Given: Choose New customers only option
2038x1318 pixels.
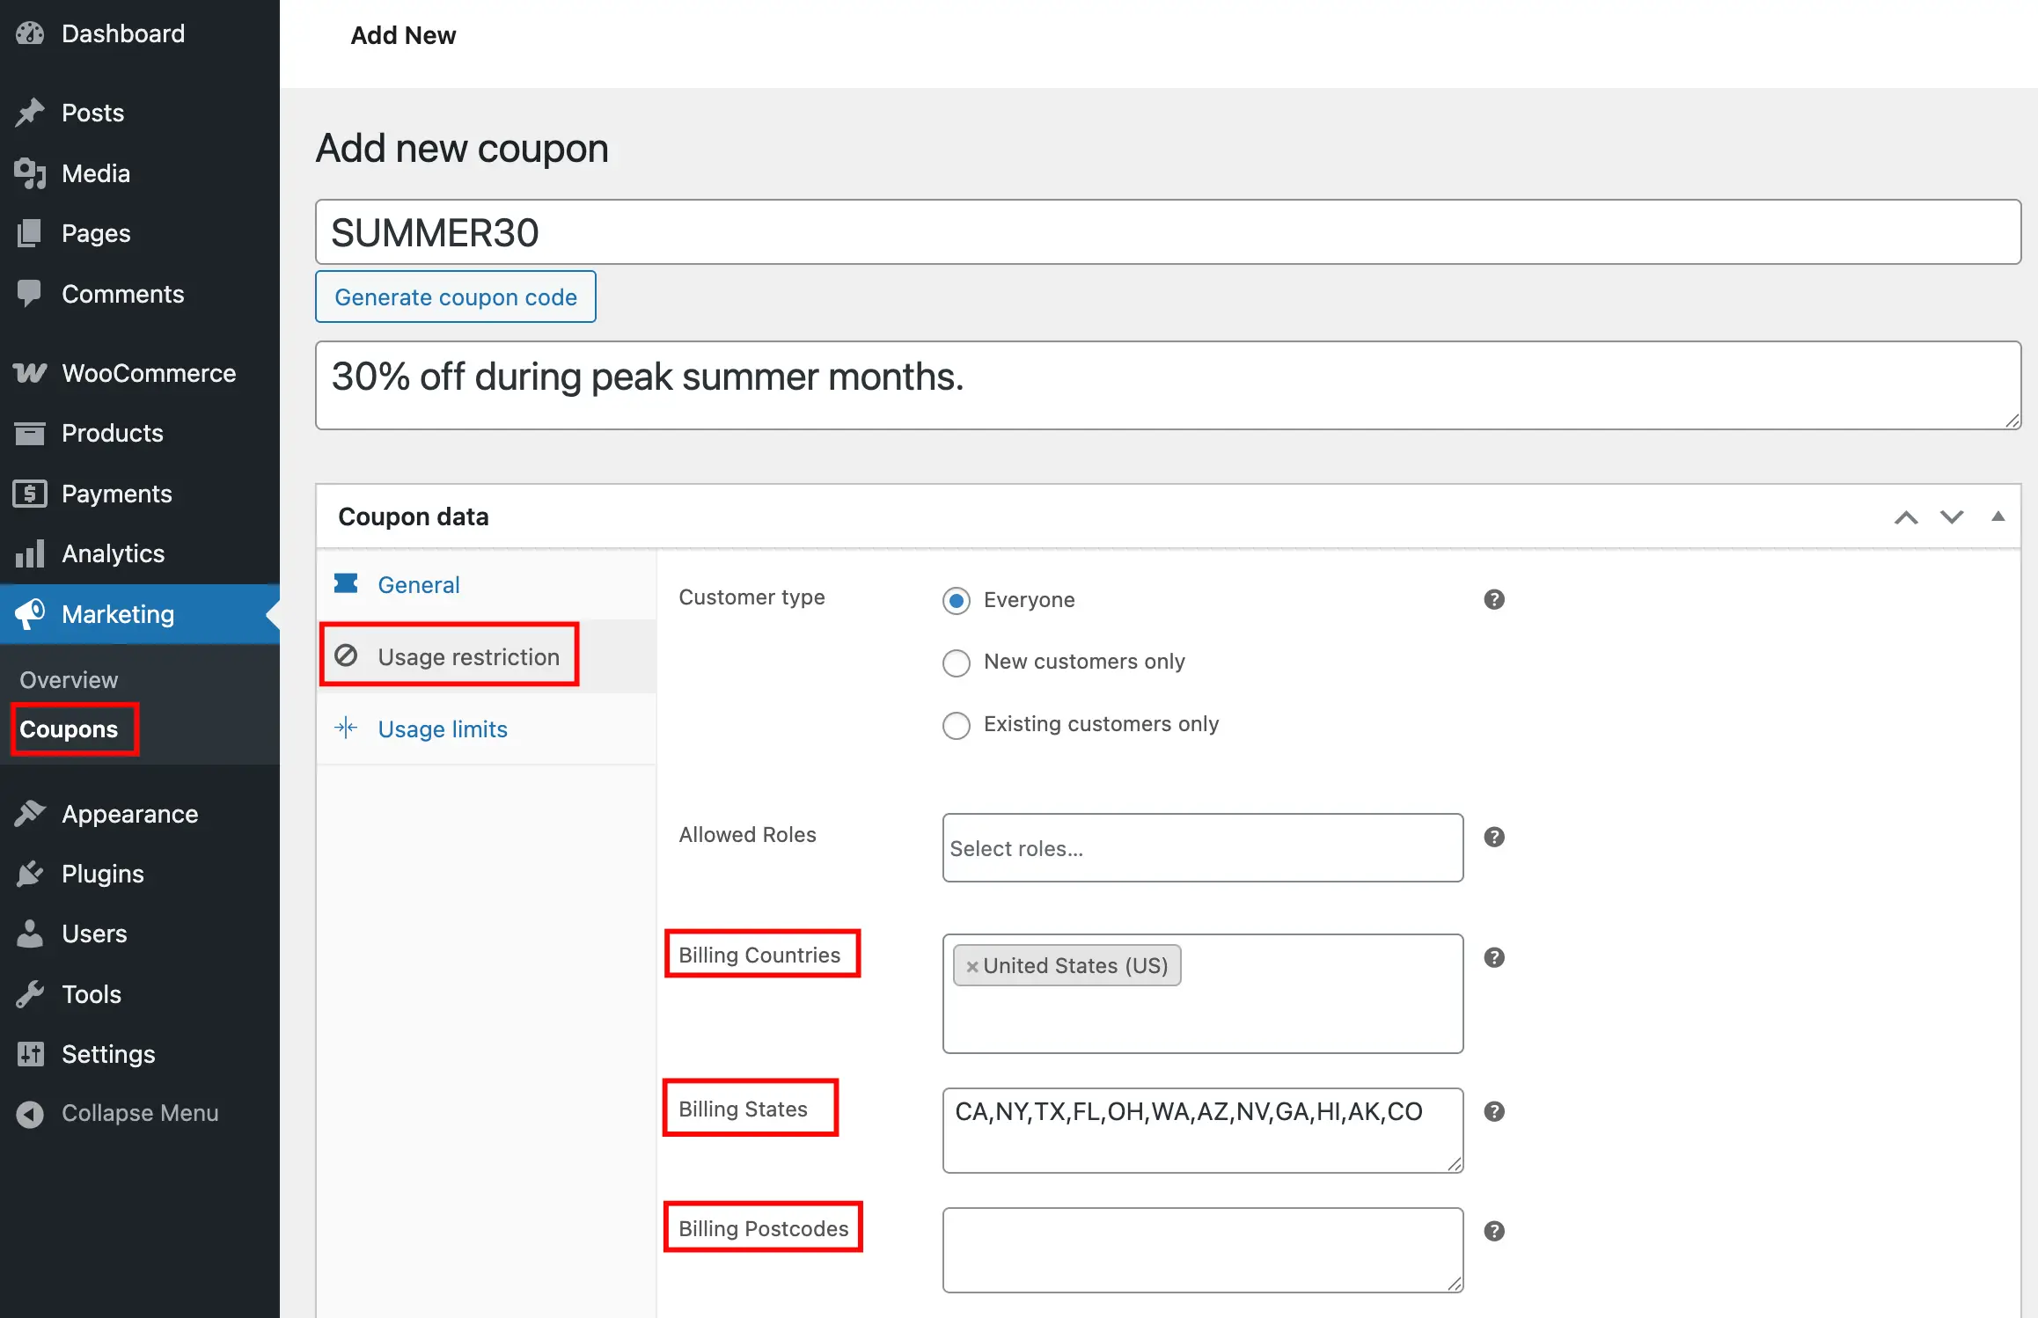Looking at the screenshot, I should point(956,663).
